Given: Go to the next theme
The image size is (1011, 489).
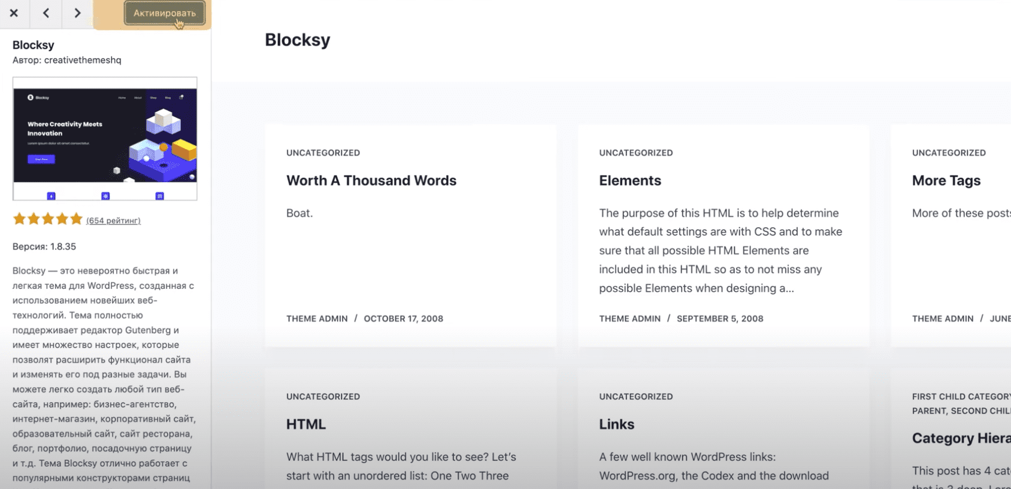Looking at the screenshot, I should click(77, 13).
